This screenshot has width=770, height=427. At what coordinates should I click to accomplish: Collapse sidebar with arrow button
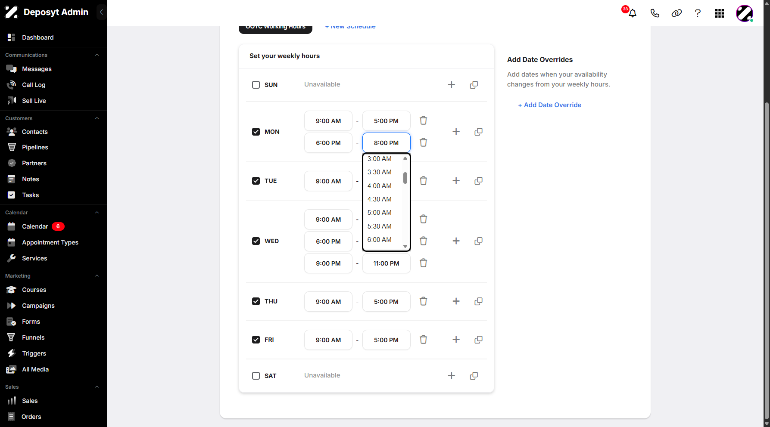[x=101, y=12]
